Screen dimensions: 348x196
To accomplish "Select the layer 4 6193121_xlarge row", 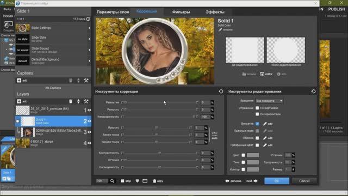I will point(53,143).
